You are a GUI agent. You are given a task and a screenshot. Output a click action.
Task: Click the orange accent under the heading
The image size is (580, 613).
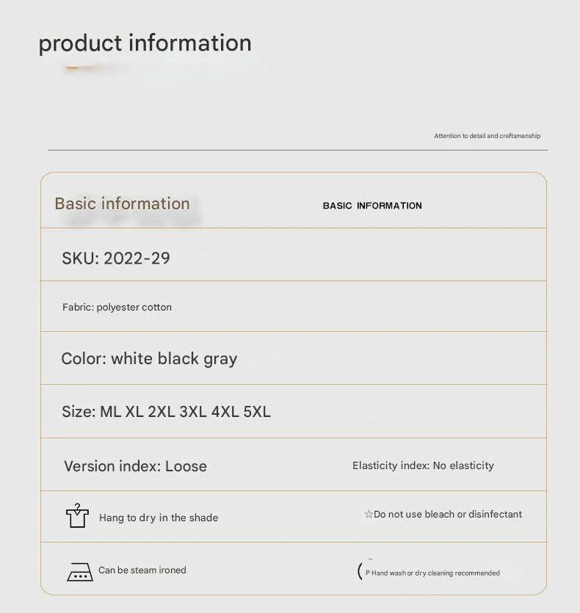pos(80,68)
